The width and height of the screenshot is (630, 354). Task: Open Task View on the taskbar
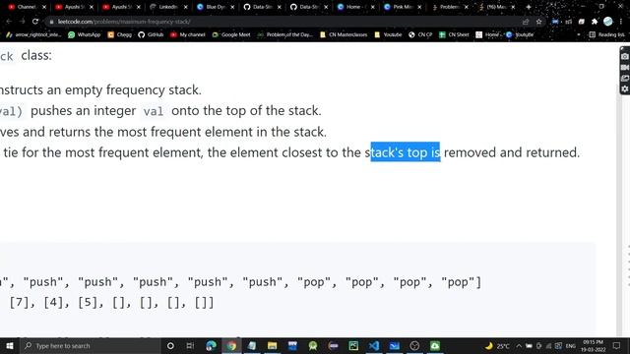tap(190, 345)
